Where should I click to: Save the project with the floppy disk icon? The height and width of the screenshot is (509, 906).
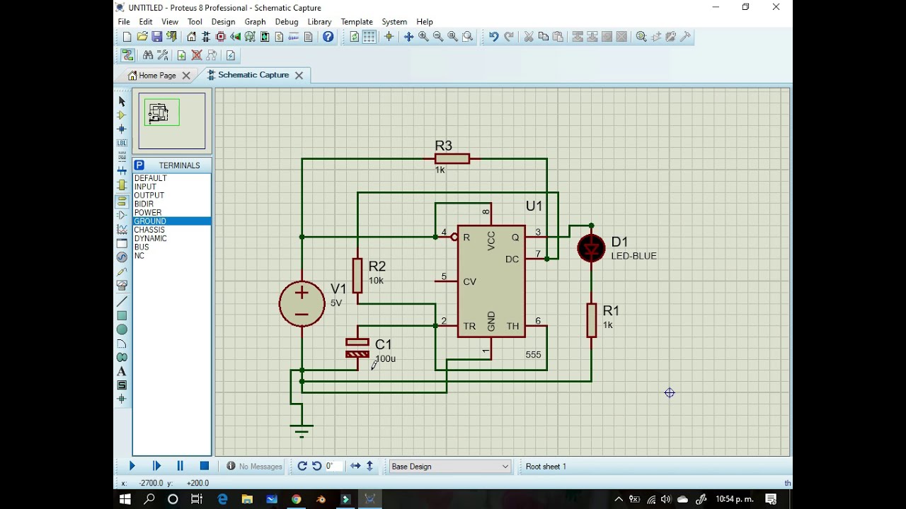[x=156, y=37]
